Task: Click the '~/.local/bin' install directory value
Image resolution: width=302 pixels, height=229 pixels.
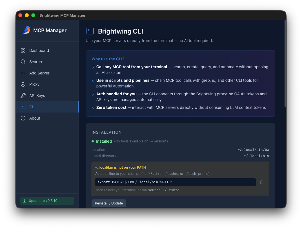Action: tap(256, 156)
